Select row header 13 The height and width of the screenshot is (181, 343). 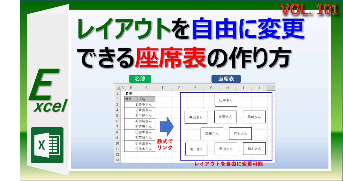point(117,160)
